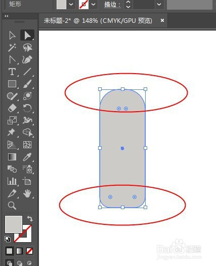216x266 pixels.
Task: Select the Paintbrush tool
Action: tap(27, 84)
